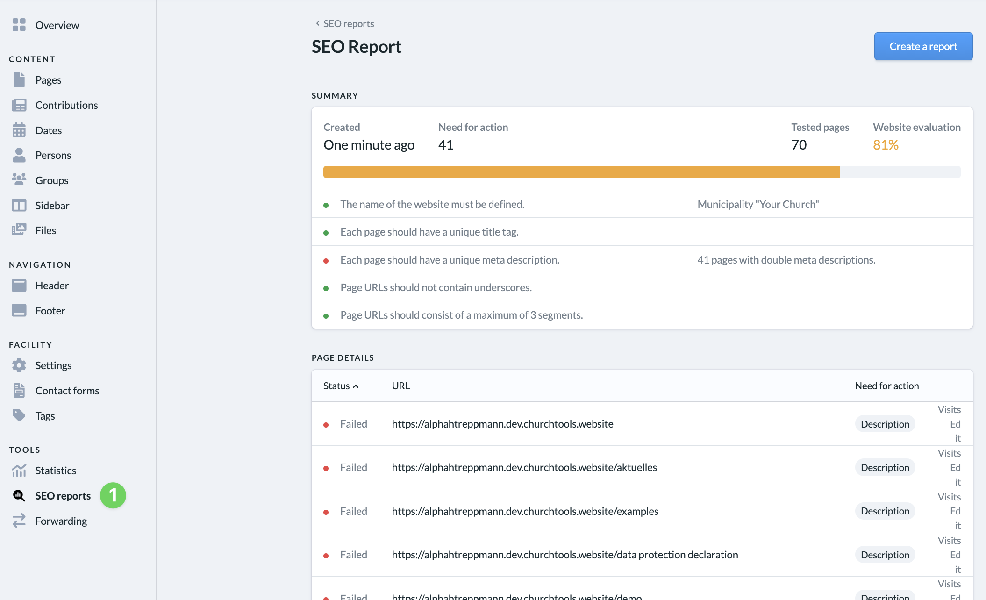Click the Header layout icon
This screenshot has height=600, width=986.
coord(19,286)
